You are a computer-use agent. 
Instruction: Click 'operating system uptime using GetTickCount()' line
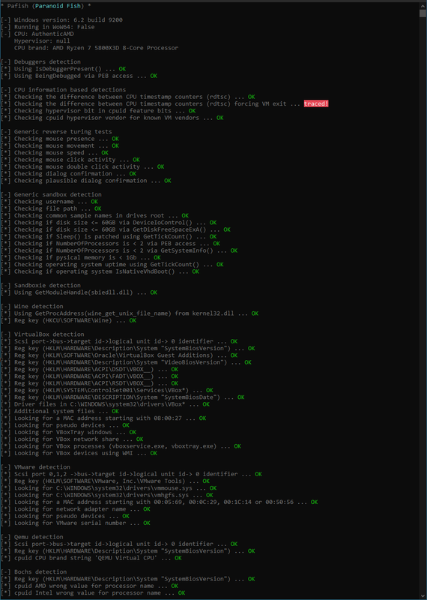[x=112, y=265]
